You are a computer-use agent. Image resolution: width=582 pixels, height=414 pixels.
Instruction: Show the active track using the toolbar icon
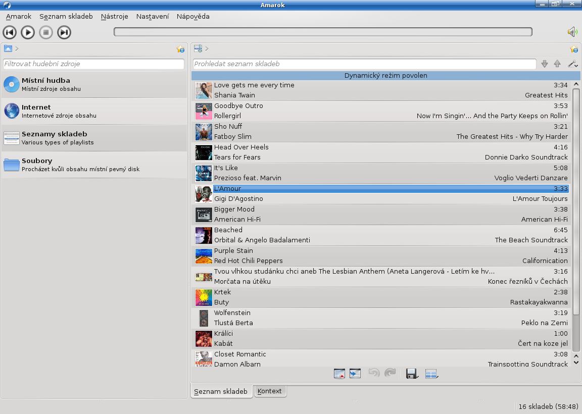[x=355, y=374]
